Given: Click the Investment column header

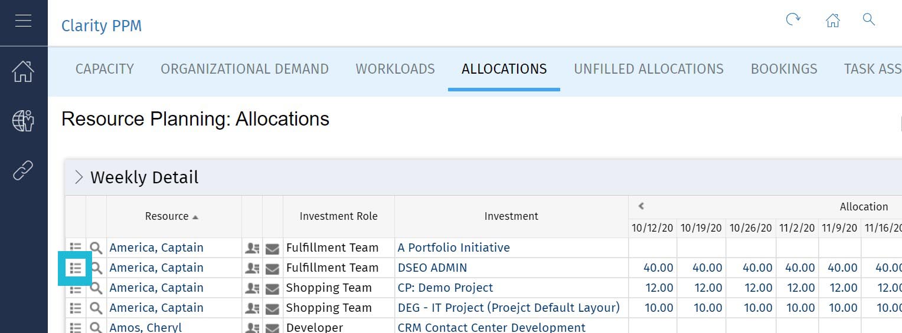Looking at the screenshot, I should click(511, 216).
